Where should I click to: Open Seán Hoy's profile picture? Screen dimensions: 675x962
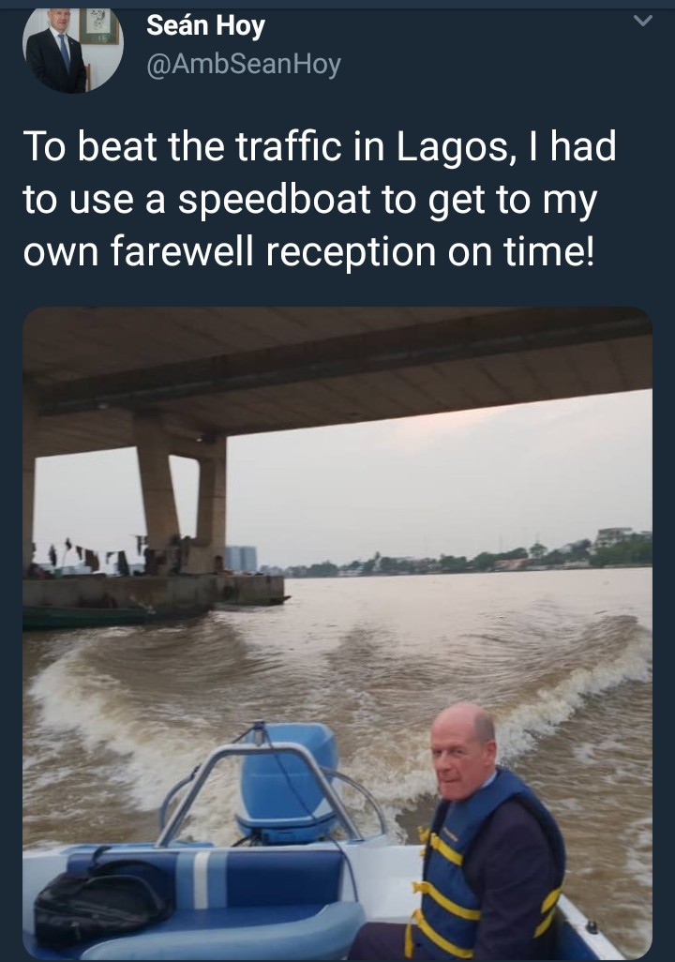72,49
